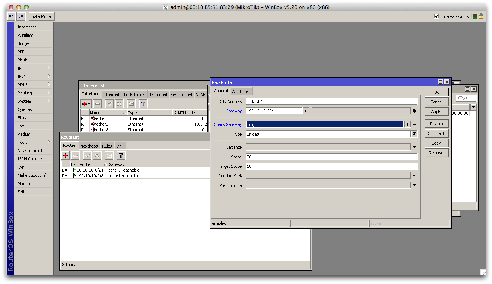Viewport: 492px width, 284px height.
Task: Click comment note icon in Route List
Action: (109, 155)
